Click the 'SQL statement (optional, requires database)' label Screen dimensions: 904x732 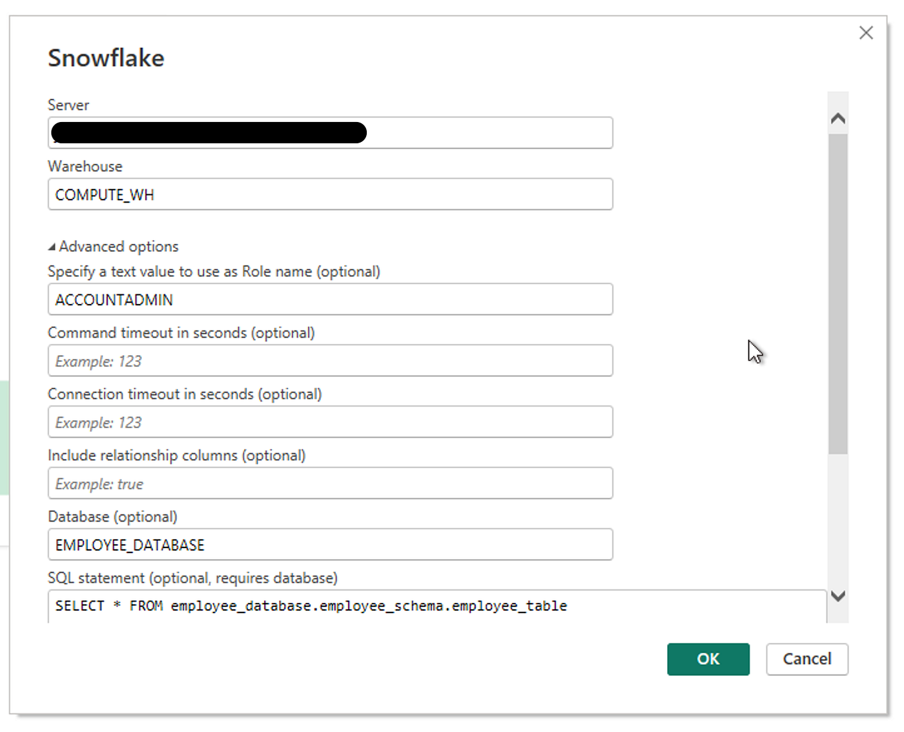point(193,578)
